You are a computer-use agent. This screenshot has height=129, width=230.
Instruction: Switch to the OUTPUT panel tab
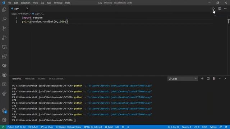tap(42, 79)
